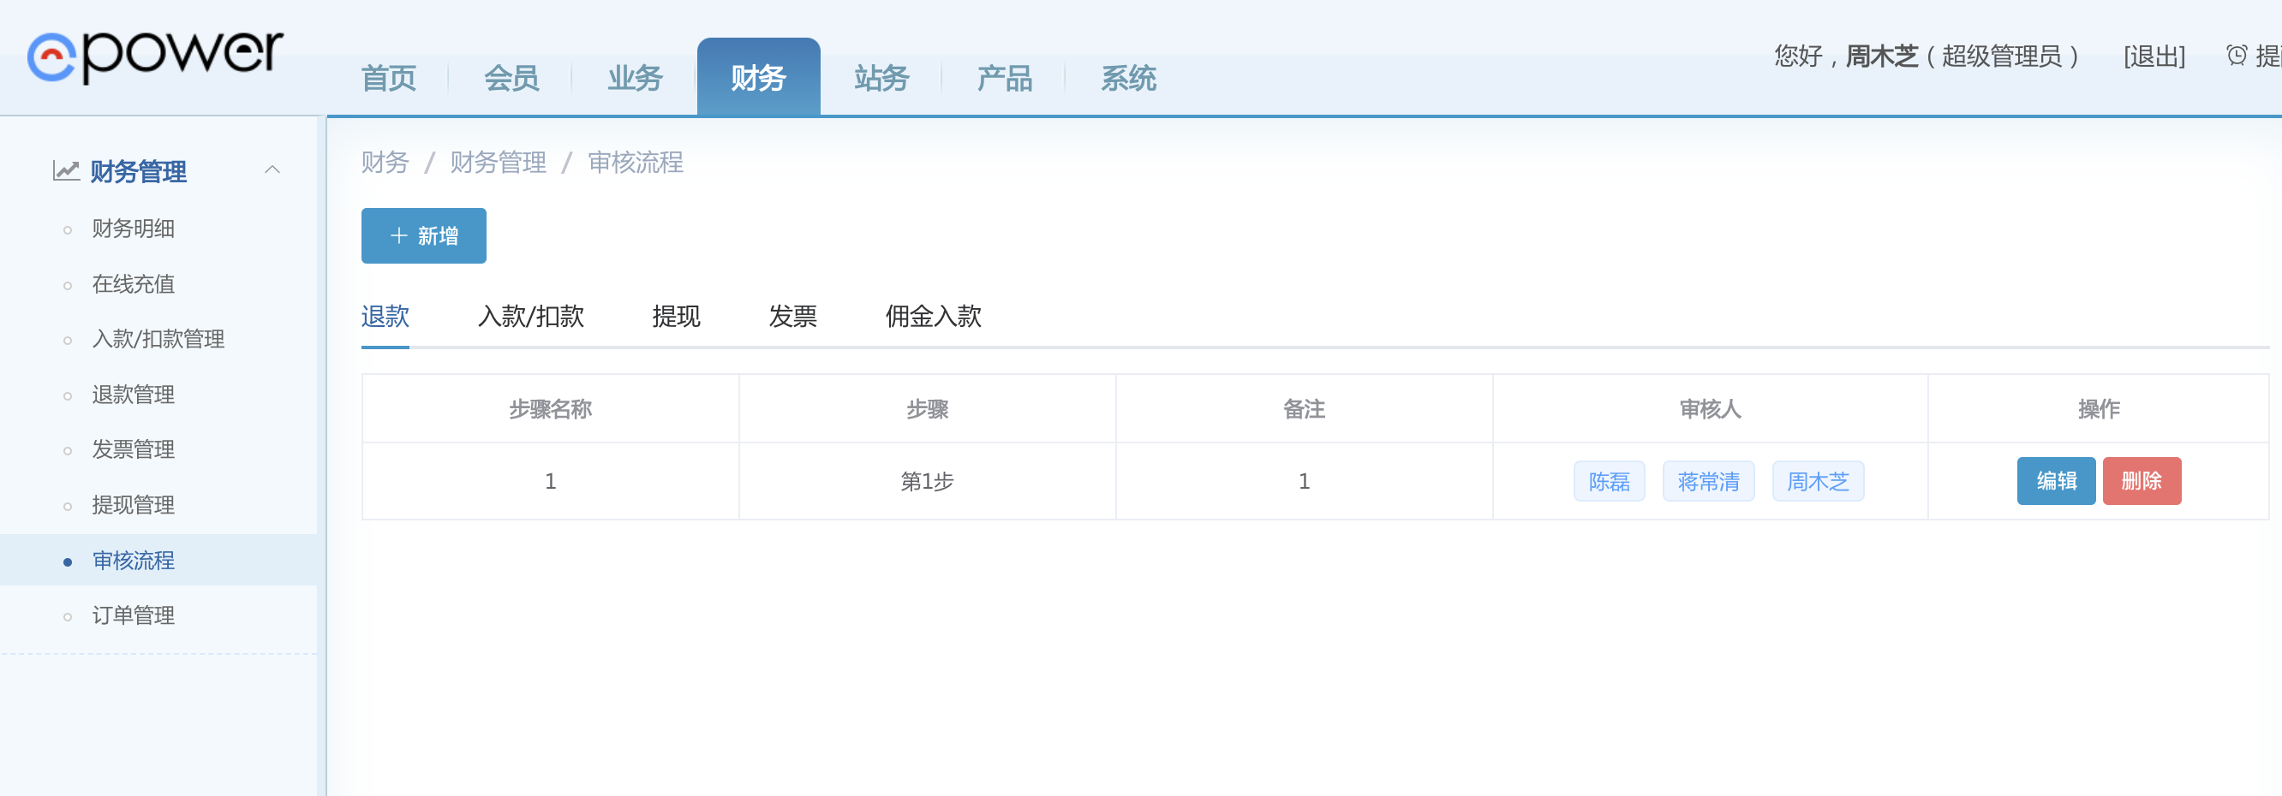Click the 蒋常清 reviewer tag
The image size is (2282, 796).
pyautogui.click(x=1709, y=482)
